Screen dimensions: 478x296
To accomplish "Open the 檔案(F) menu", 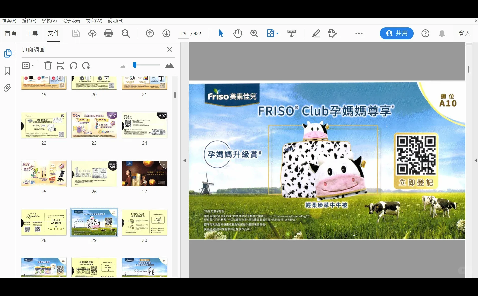I will tap(9, 21).
